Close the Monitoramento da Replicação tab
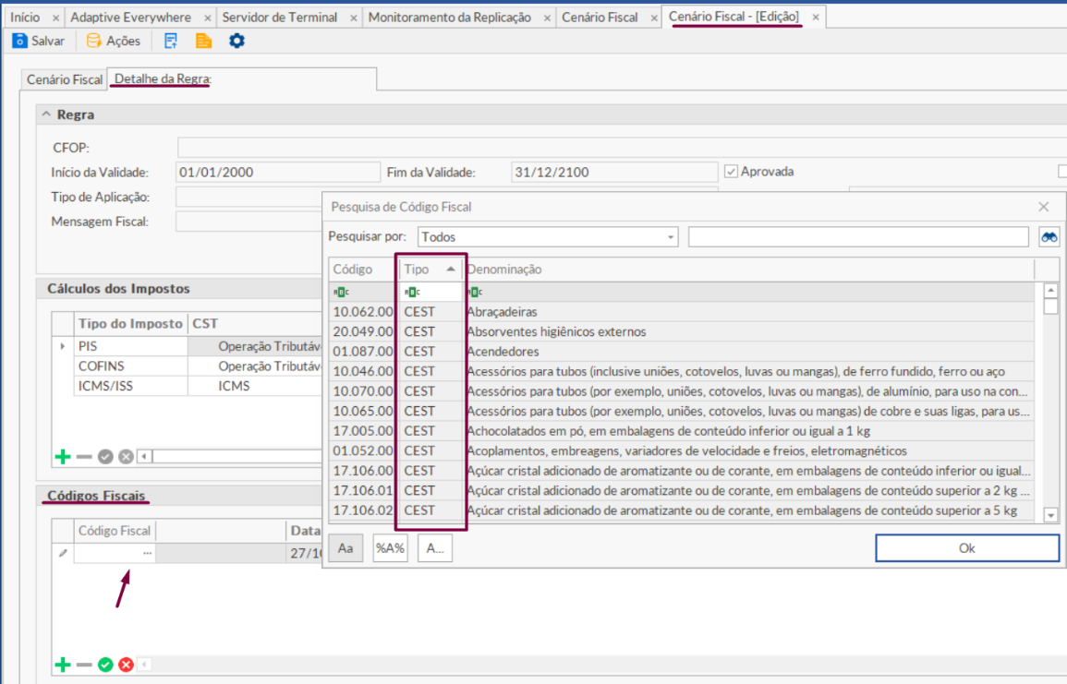This screenshot has width=1067, height=684. [x=547, y=18]
